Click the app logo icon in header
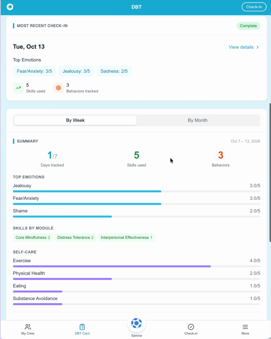This screenshot has height=339, width=271. [x=10, y=7]
